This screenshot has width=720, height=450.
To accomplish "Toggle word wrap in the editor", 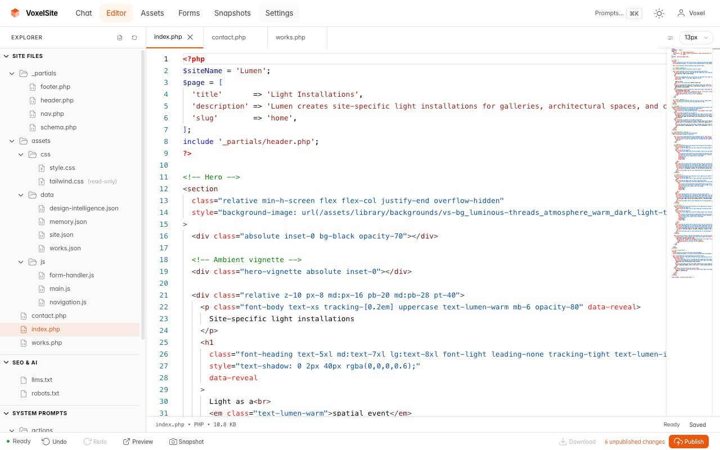I will (x=670, y=37).
